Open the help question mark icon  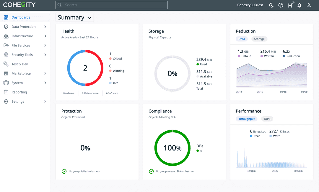click(x=281, y=5)
